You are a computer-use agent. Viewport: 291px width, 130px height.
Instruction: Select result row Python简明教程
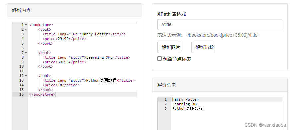coord(187,108)
